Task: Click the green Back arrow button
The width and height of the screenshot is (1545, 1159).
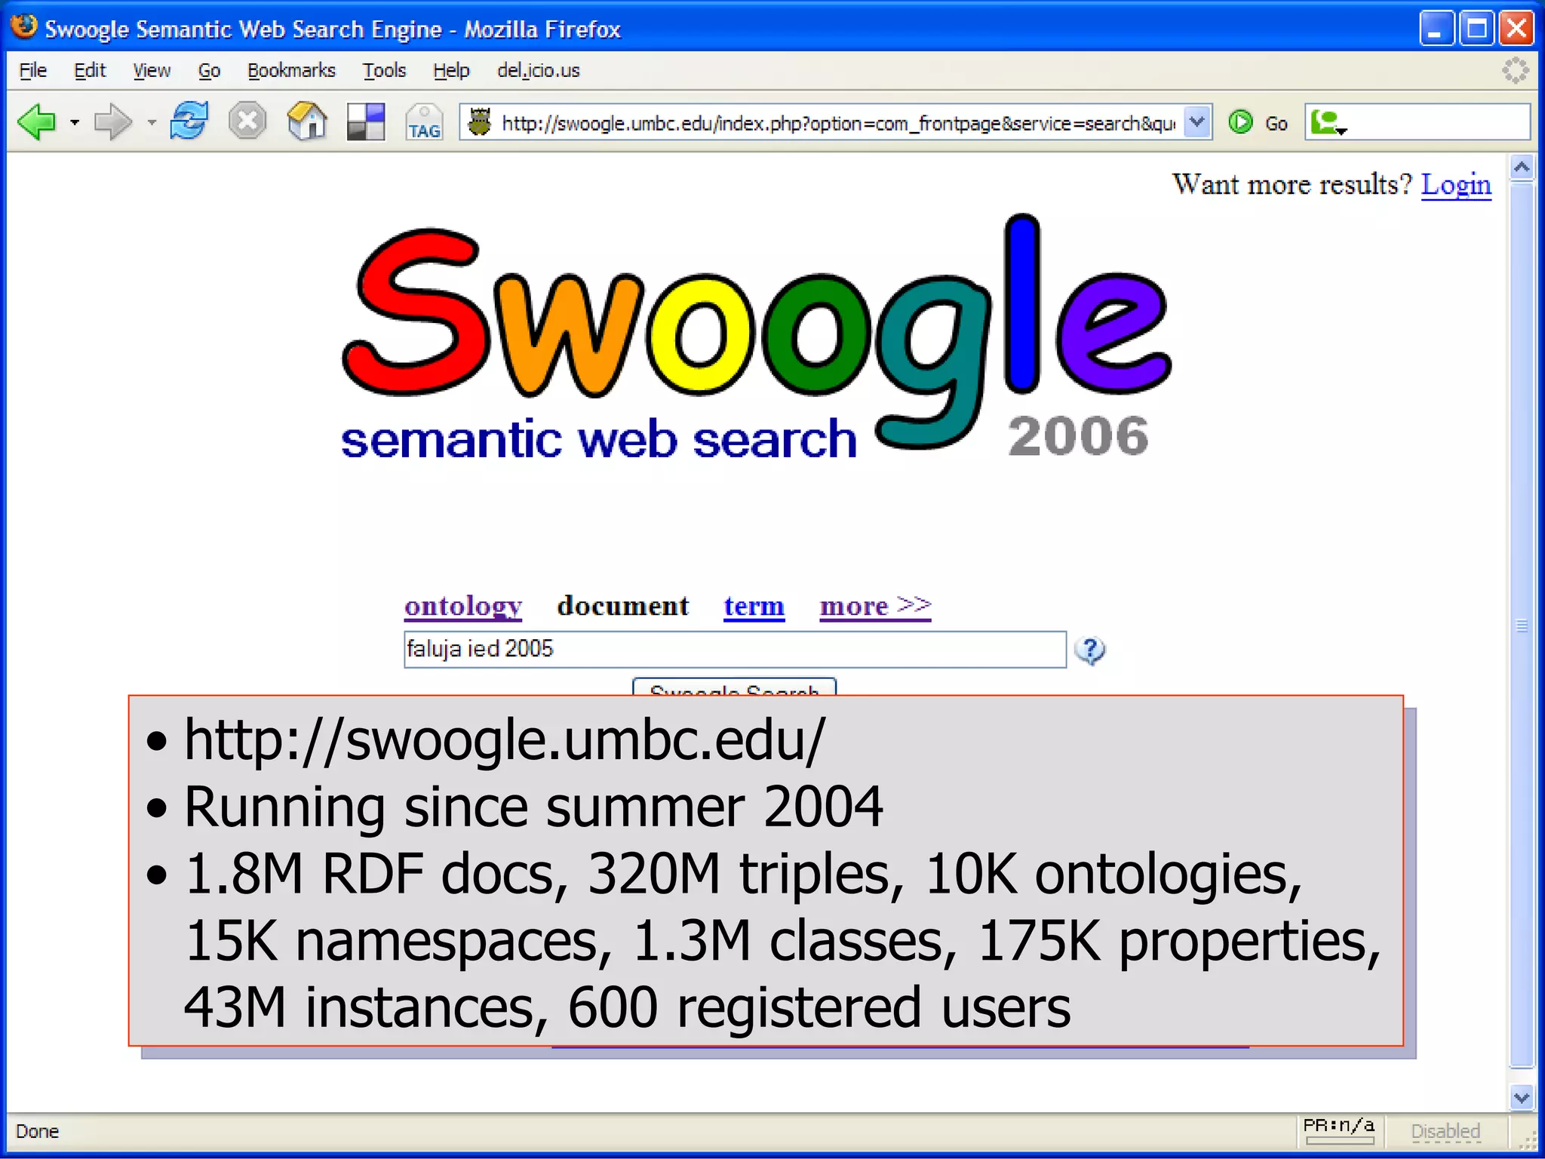Action: 36,122
